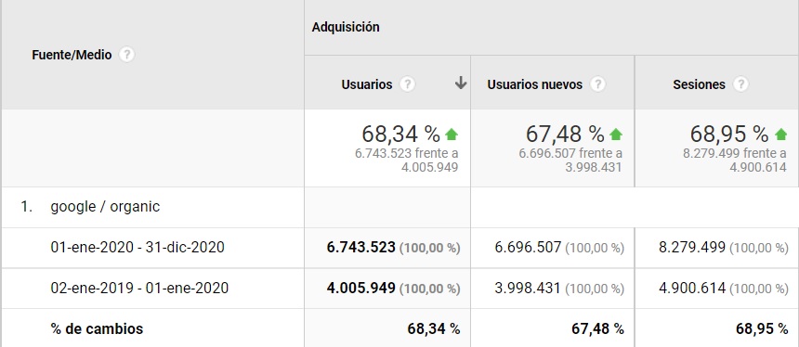
Task: Click green up arrow beside 68,34 %
Action: [452, 135]
